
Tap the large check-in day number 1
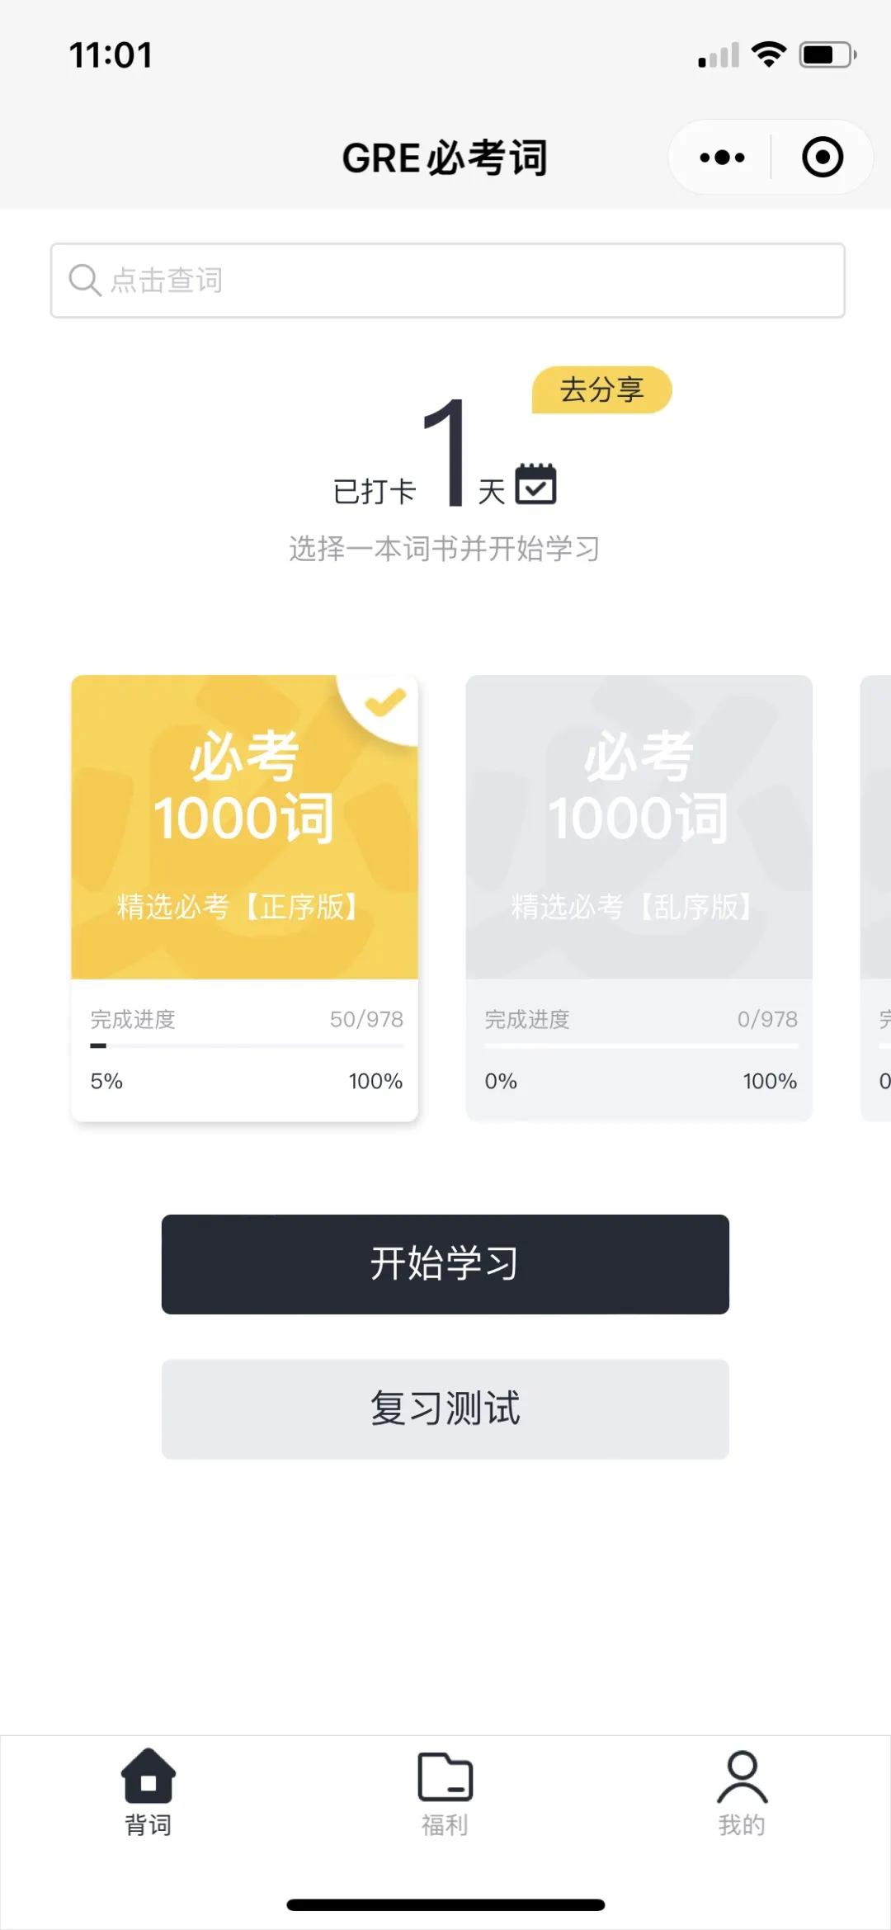pos(445,452)
